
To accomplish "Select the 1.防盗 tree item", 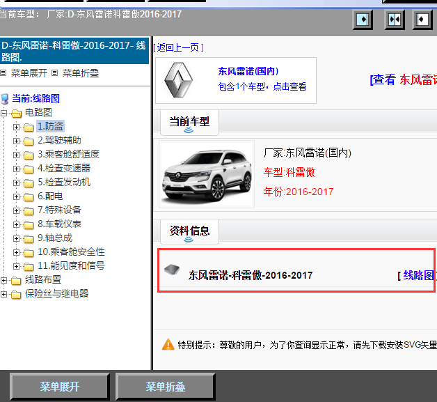I will pyautogui.click(x=50, y=126).
